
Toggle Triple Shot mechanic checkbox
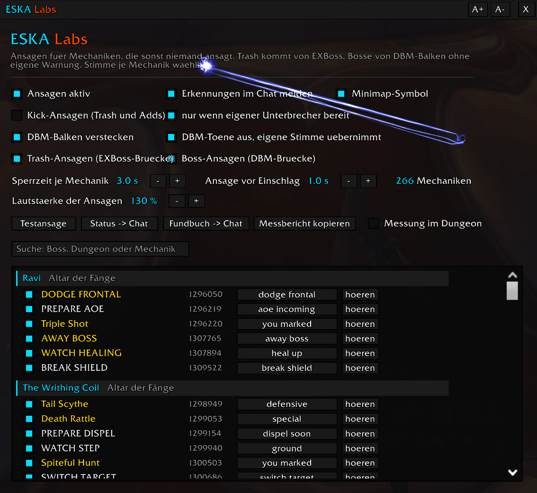pyautogui.click(x=29, y=324)
